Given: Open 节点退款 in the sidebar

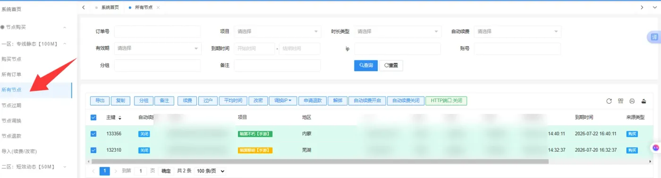Looking at the screenshot, I should (x=11, y=136).
